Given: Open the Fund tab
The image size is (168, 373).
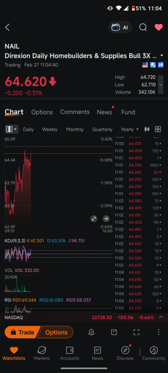Looking at the screenshot, I should (x=128, y=112).
